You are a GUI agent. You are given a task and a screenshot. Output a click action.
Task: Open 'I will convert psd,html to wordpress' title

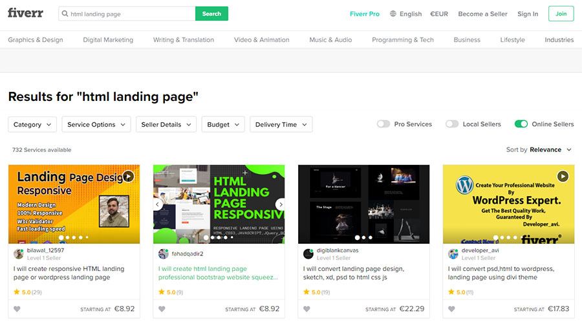point(501,273)
